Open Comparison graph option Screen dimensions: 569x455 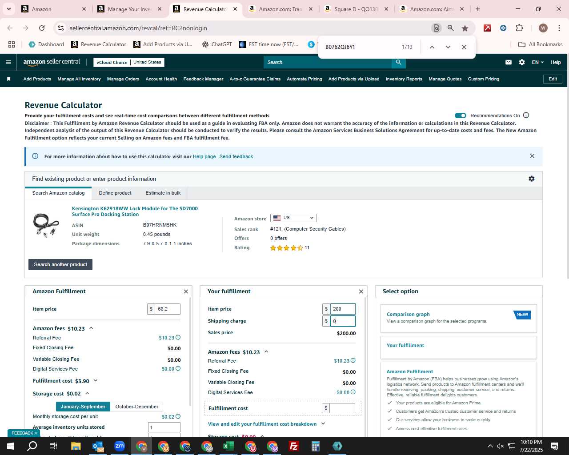tap(459, 319)
